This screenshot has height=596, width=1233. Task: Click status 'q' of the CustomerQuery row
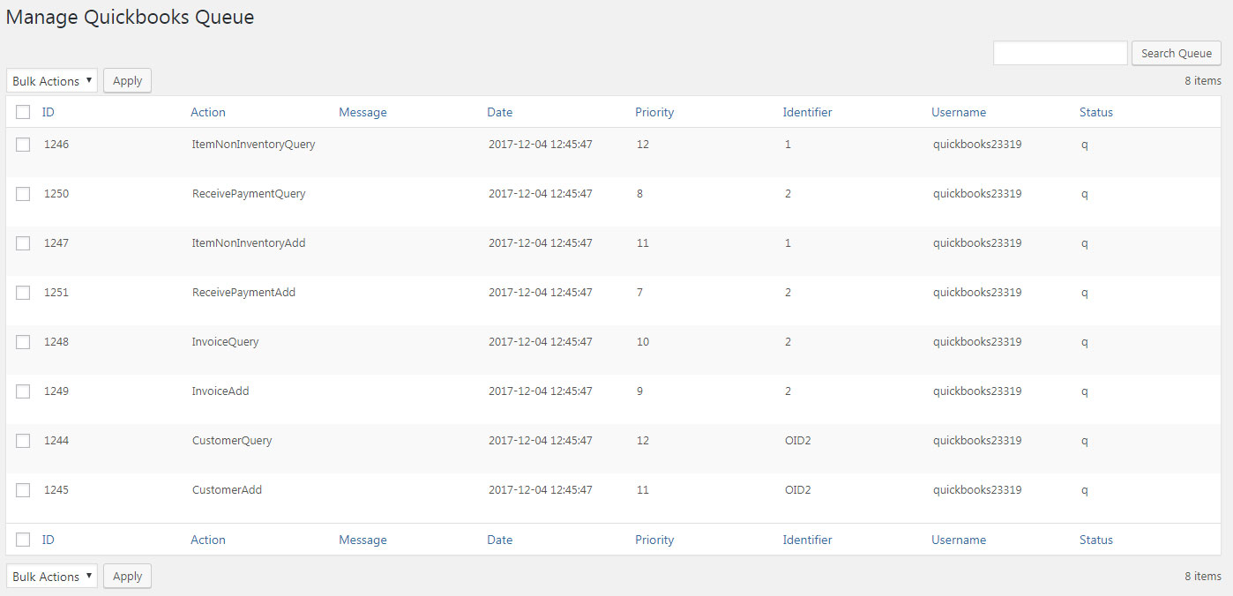pos(1085,441)
